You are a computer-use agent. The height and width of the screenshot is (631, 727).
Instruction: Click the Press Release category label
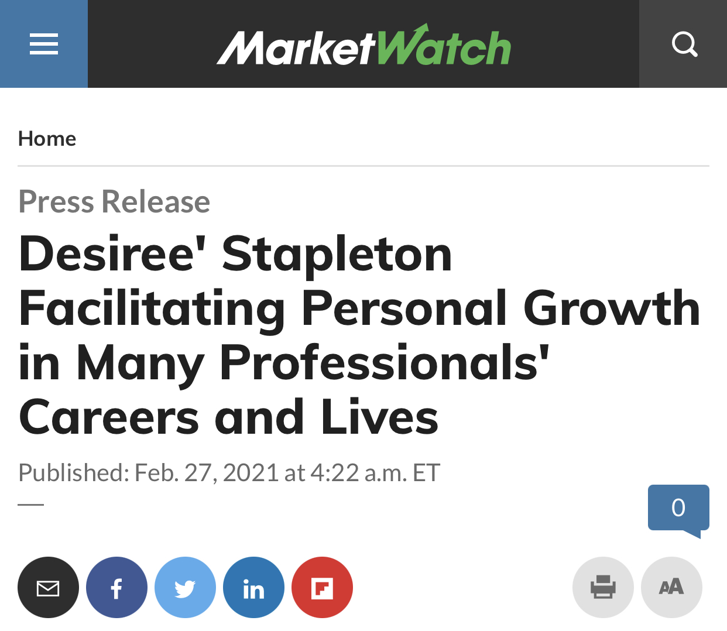pos(114,201)
